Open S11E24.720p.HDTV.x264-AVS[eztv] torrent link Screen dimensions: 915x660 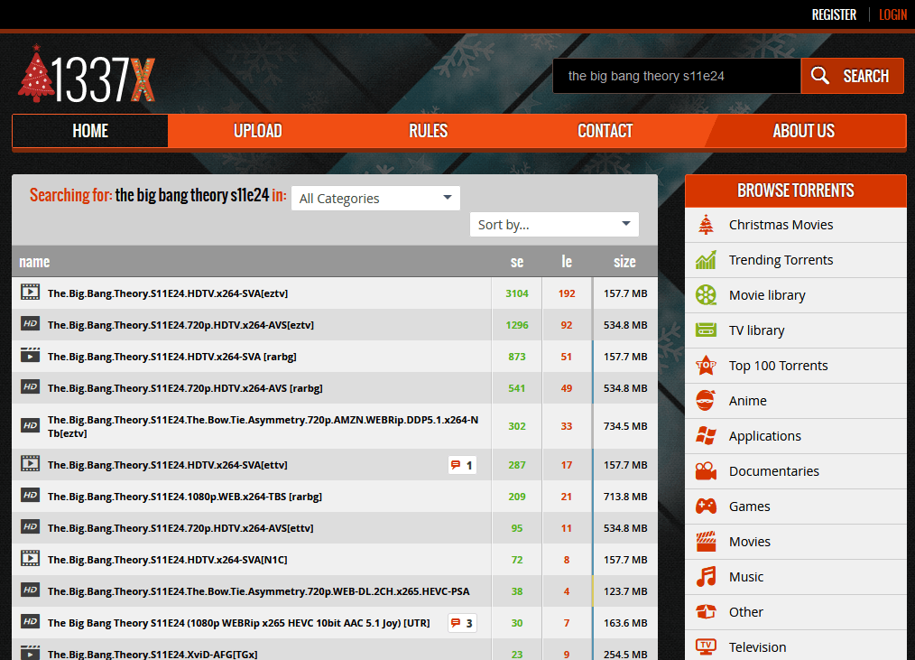[x=180, y=325]
